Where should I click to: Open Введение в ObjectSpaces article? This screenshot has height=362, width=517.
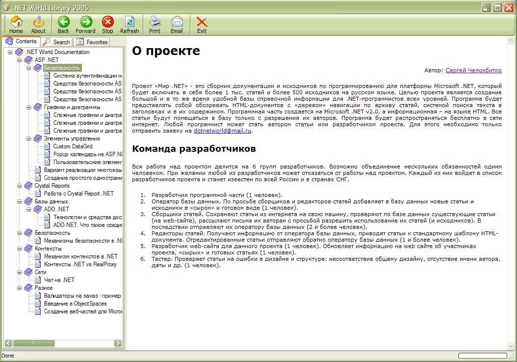(x=76, y=304)
